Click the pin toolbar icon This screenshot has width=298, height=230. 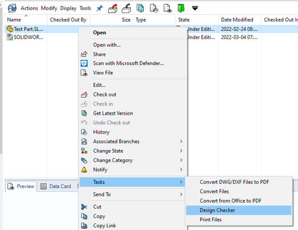[x=100, y=8]
